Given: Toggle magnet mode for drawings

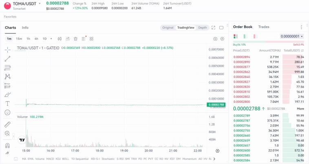Looking at the screenshot, I should pos(7,145).
